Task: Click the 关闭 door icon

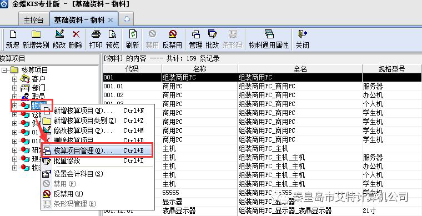Action: pyautogui.click(x=302, y=34)
